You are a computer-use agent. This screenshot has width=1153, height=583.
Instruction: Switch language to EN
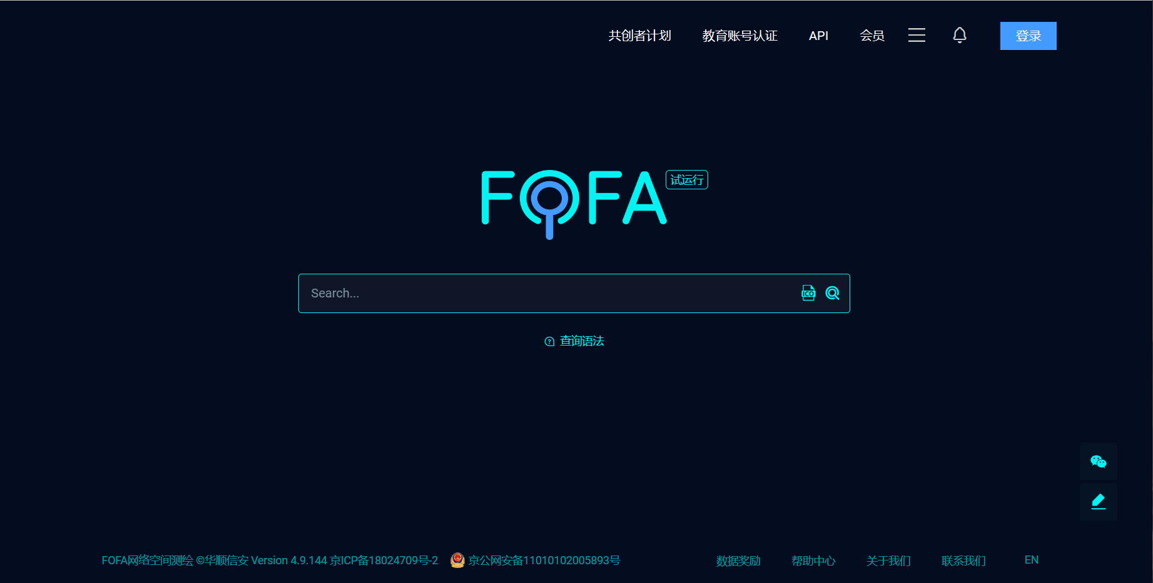(1032, 560)
